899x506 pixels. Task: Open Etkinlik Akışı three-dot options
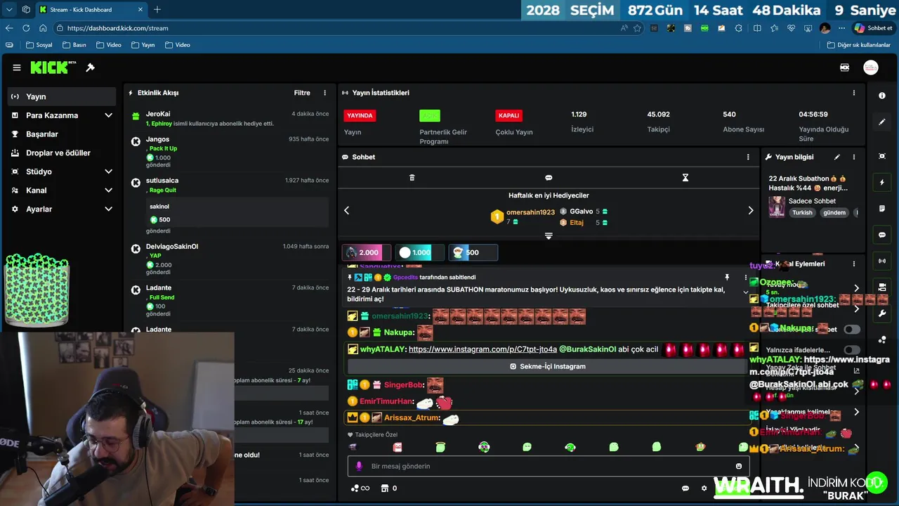pyautogui.click(x=324, y=93)
